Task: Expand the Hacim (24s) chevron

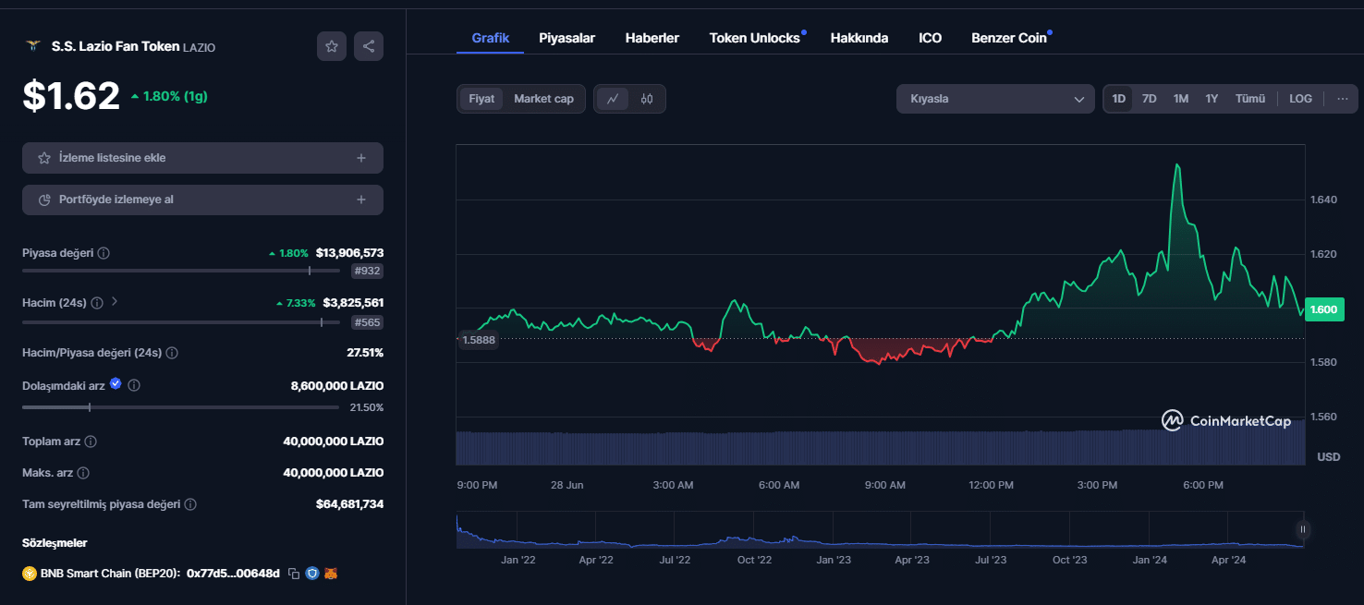Action: click(x=114, y=301)
